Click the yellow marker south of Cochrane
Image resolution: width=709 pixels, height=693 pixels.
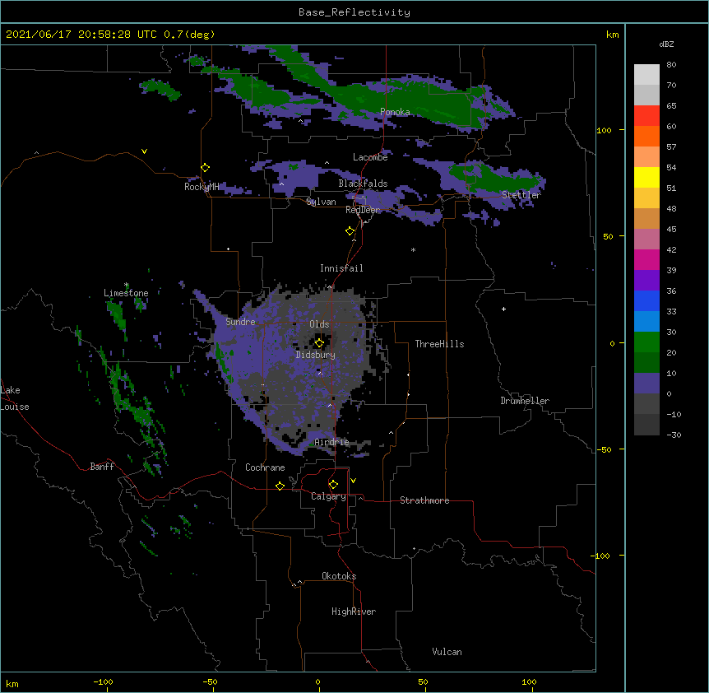click(280, 486)
